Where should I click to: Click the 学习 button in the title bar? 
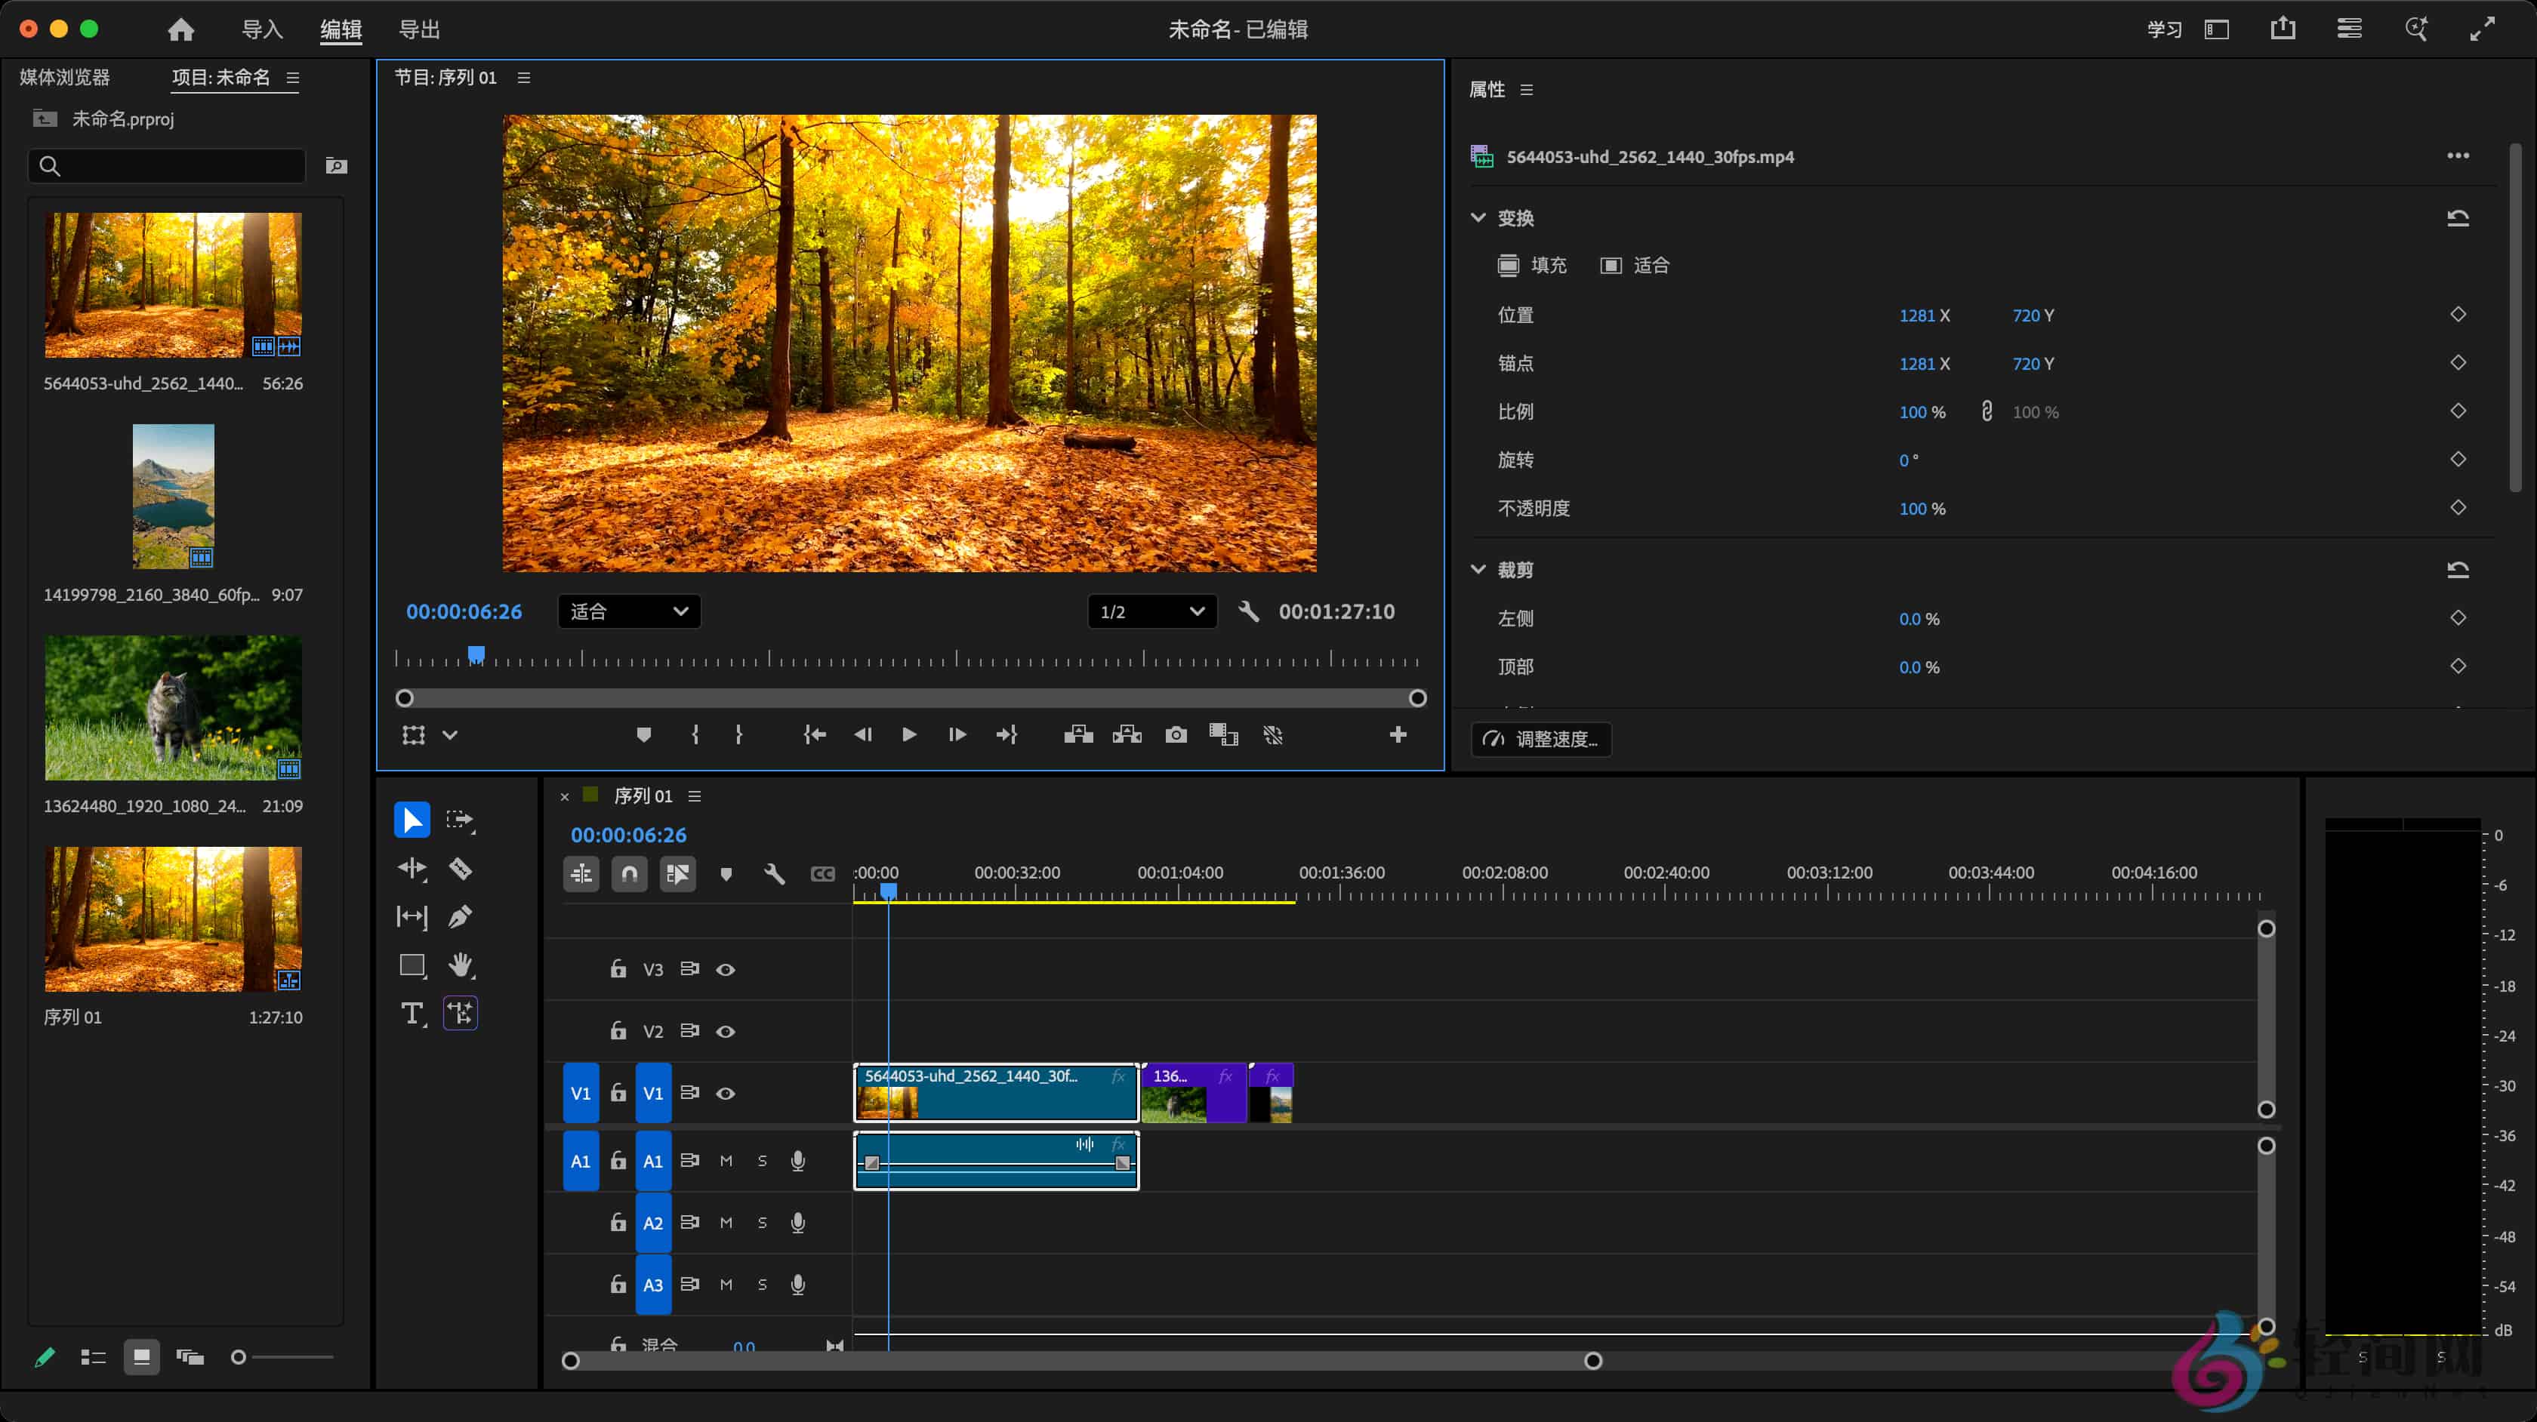point(2162,29)
